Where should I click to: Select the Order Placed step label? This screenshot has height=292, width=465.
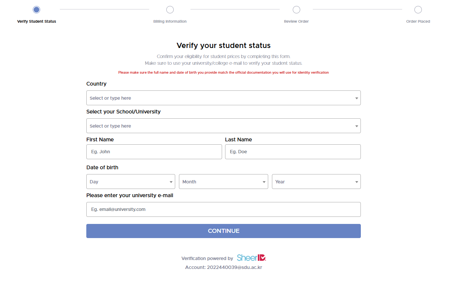(418, 22)
